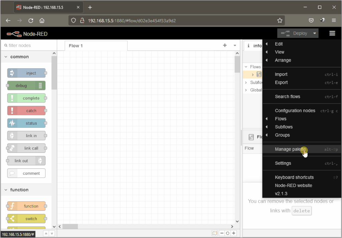Screen dimensions: 342x238
Task: Select the info sidebar tab
Action: pos(253,46)
